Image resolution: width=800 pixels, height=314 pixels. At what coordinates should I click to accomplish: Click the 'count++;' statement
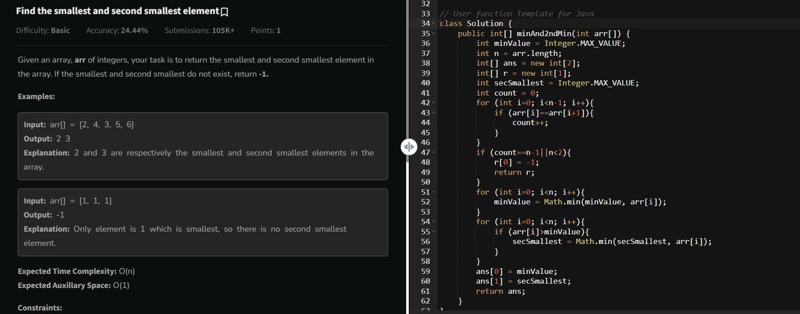[x=531, y=123]
